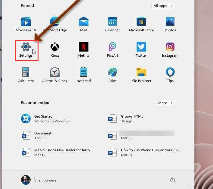The image size is (213, 189).
Task: Launch Microsoft Store
Action: click(x=141, y=24)
